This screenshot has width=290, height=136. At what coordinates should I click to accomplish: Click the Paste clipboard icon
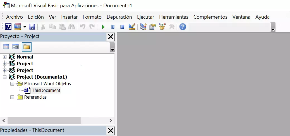(x=62, y=27)
